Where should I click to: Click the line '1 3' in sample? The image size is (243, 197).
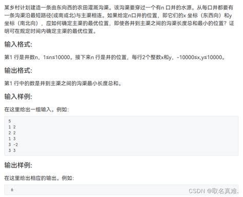12,139
